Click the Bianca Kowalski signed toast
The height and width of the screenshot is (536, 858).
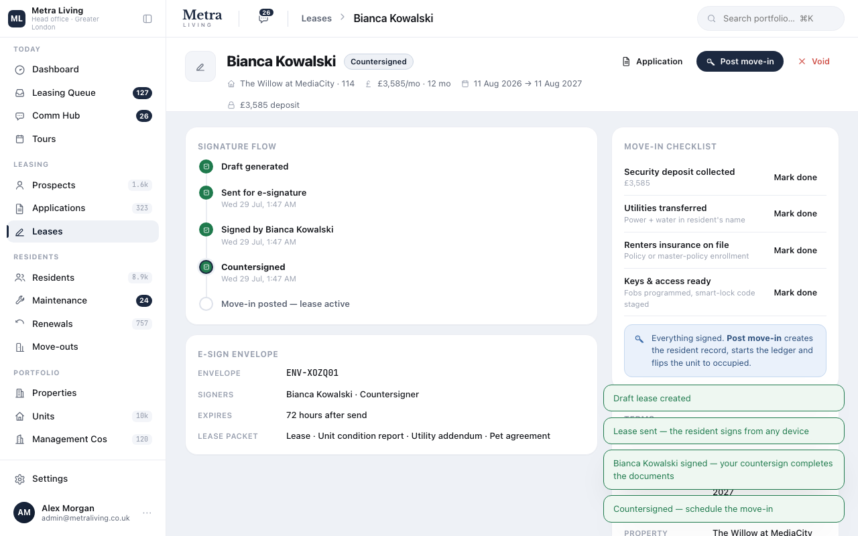[724, 470]
